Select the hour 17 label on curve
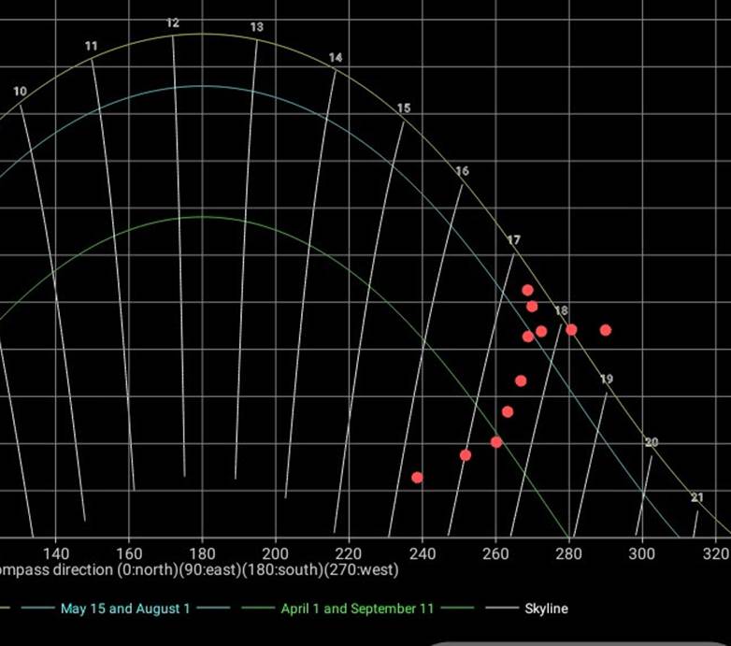Viewport: 731px width, 646px height. click(x=513, y=240)
